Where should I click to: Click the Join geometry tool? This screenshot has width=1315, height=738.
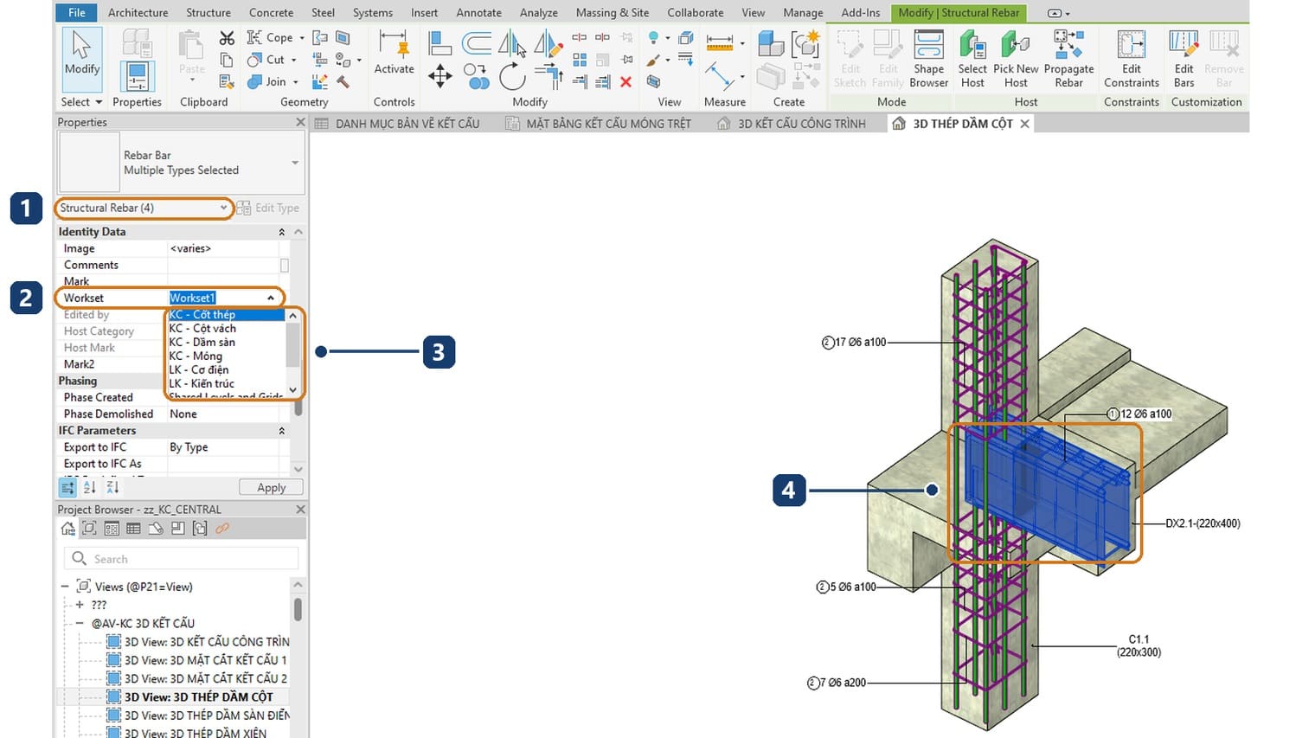[x=267, y=81]
